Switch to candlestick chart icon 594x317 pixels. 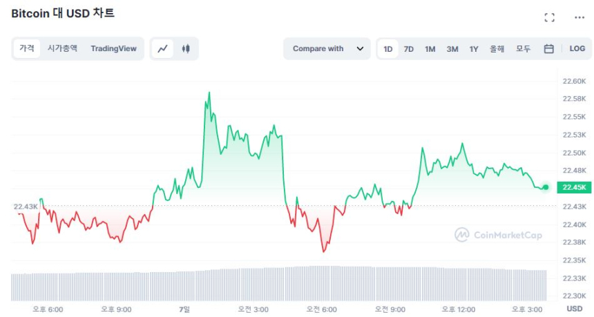tap(185, 49)
